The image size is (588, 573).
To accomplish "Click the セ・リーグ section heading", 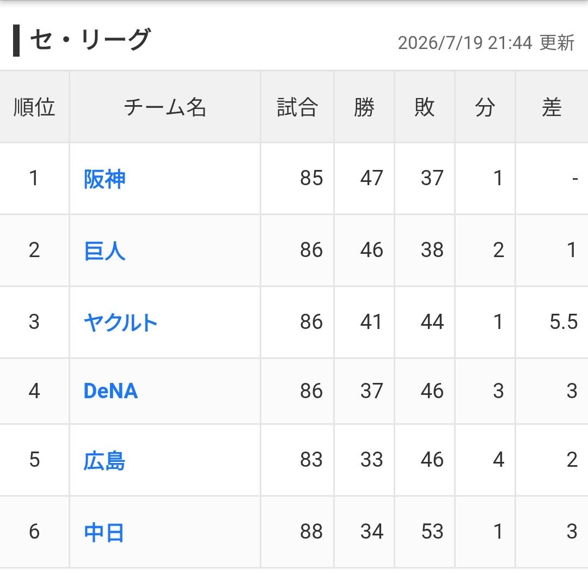I will click(90, 40).
